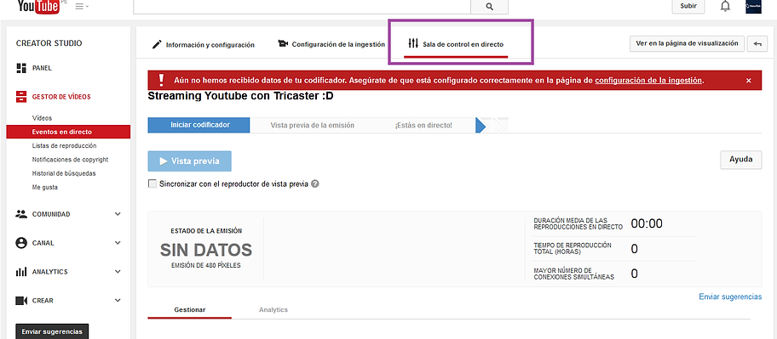Click the Canal profile icon
Viewport: 777px width, 339px height.
click(20, 243)
